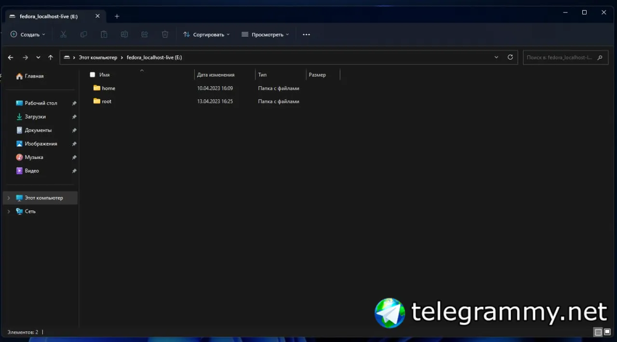The width and height of the screenshot is (617, 342).
Task: Go back with the left arrow
Action: tap(11, 57)
